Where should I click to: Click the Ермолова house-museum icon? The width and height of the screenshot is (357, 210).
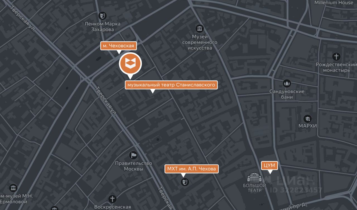[13, 188]
